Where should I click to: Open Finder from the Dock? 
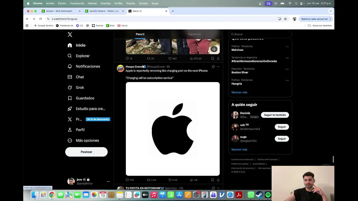point(35,195)
